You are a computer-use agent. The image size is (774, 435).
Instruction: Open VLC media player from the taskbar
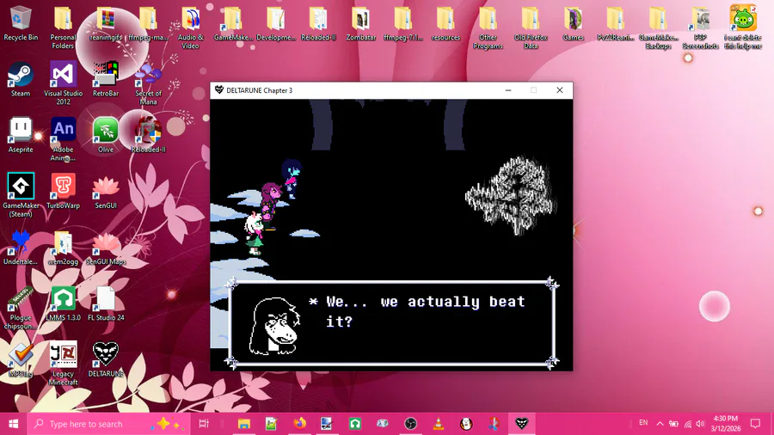pos(438,424)
